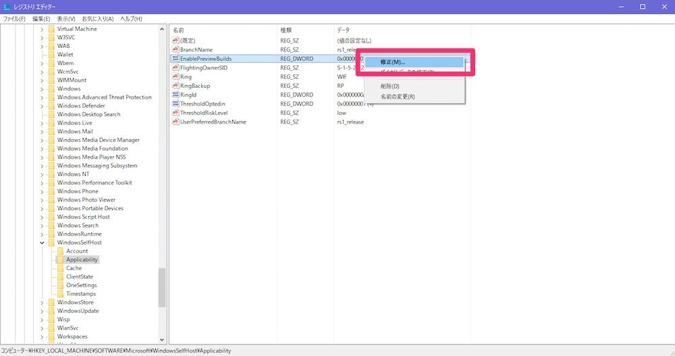The height and width of the screenshot is (356, 675).
Task: Select the Windows Script Host key
Action: [x=83, y=217]
